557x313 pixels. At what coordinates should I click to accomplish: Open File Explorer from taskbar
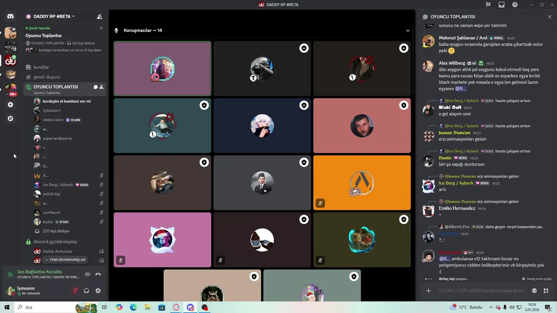(x=148, y=307)
